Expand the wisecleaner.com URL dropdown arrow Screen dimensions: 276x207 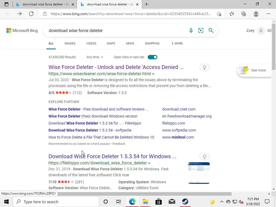click(153, 74)
